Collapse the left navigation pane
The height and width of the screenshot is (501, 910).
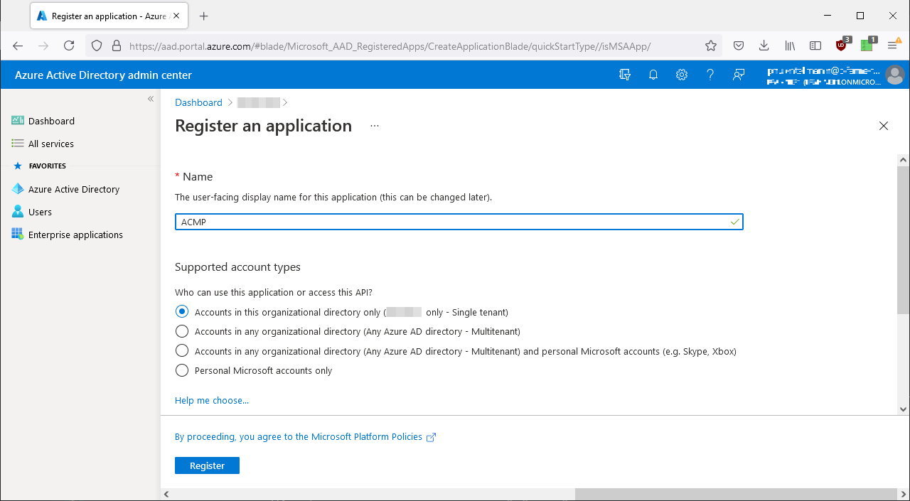click(150, 99)
